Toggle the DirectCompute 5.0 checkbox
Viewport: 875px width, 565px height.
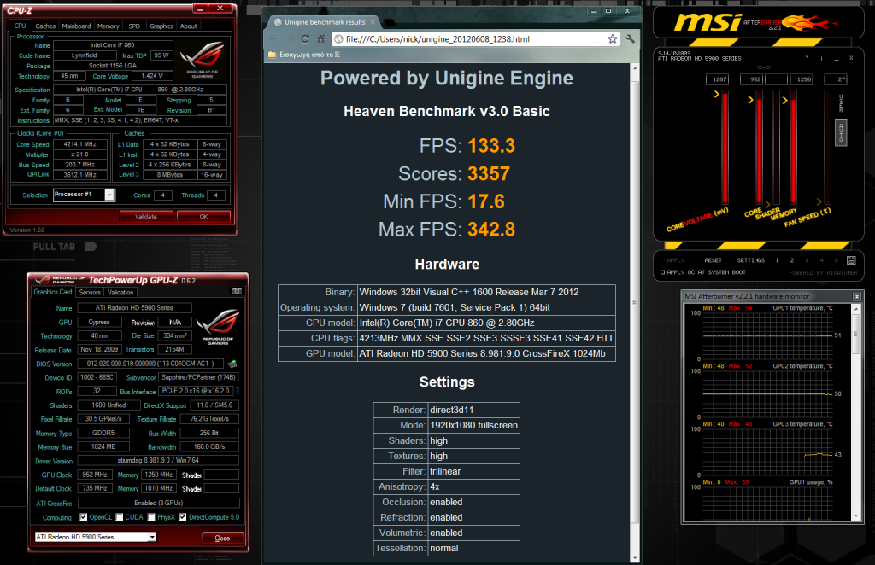[183, 517]
